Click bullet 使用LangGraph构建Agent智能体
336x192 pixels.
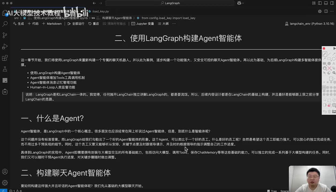coord(55,73)
